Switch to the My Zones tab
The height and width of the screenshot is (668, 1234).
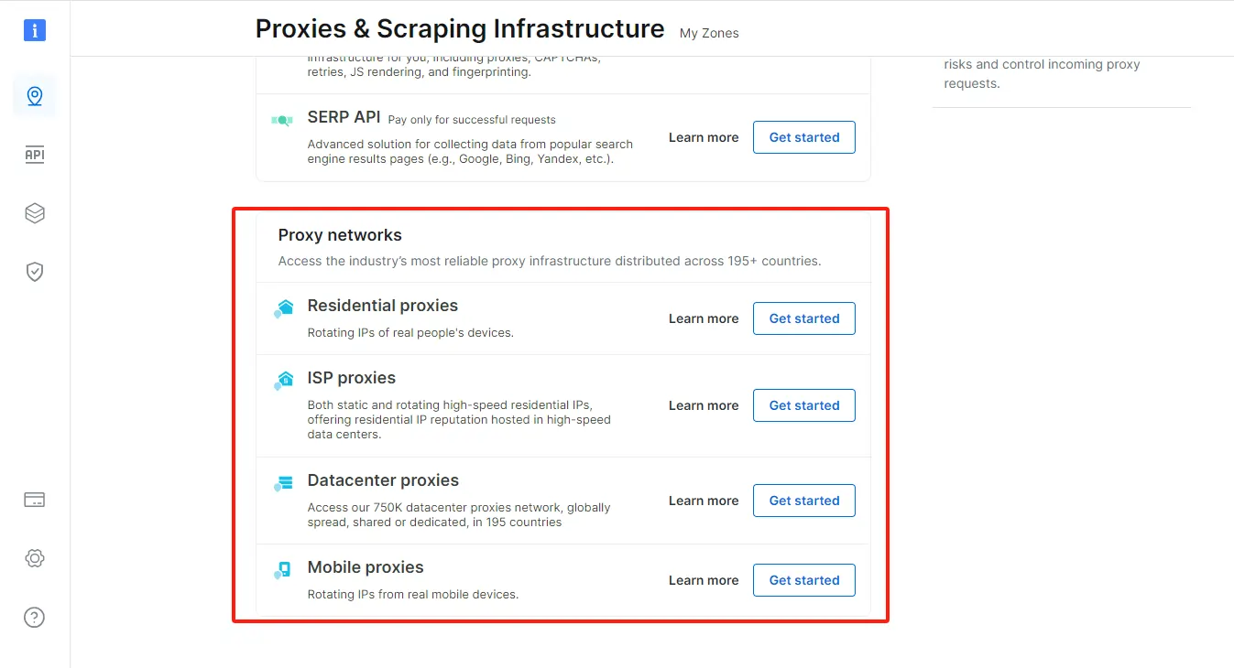[x=708, y=33]
